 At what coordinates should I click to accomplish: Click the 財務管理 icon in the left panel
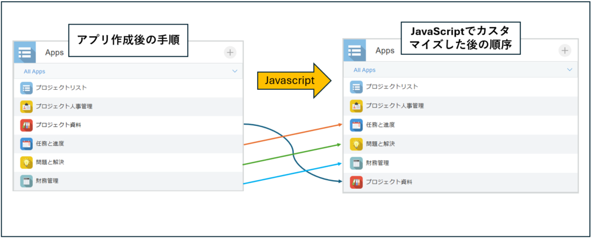pos(26,181)
